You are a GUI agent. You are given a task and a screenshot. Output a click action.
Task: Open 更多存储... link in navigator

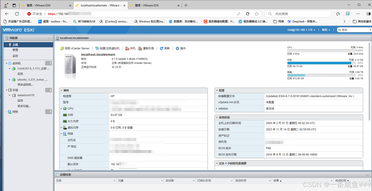24,106
